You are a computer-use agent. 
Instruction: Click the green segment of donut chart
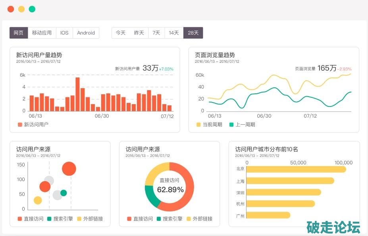point(150,195)
